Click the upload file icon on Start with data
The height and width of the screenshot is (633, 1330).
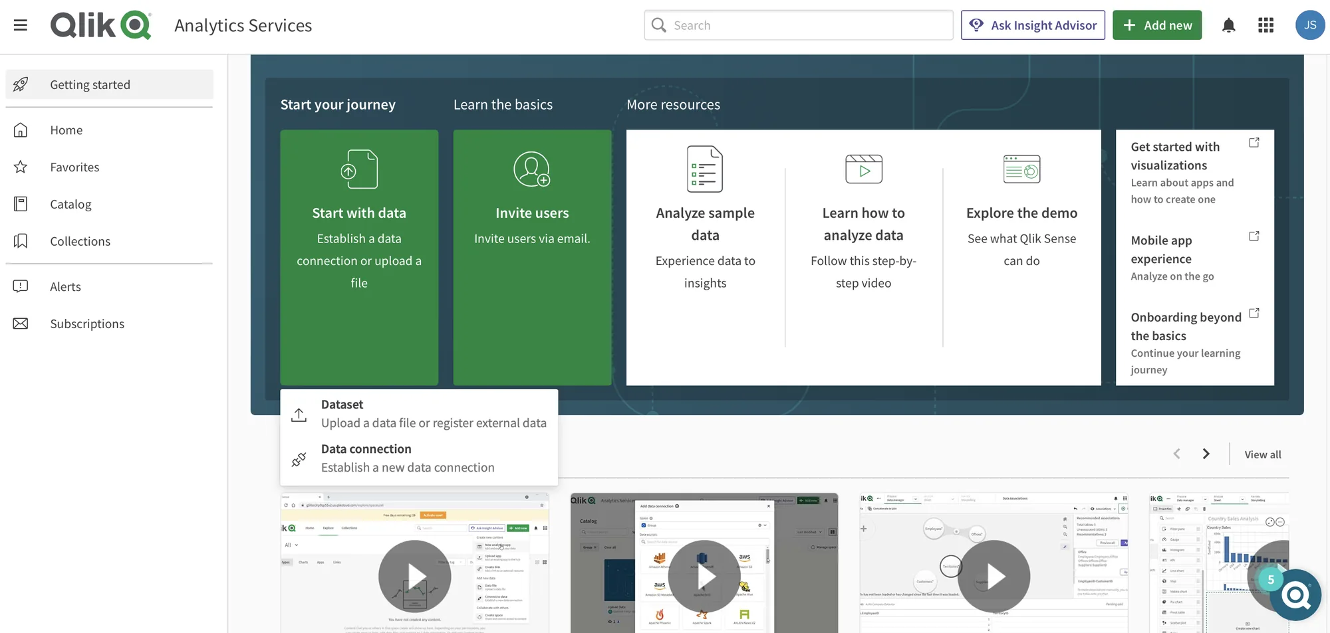tap(359, 169)
